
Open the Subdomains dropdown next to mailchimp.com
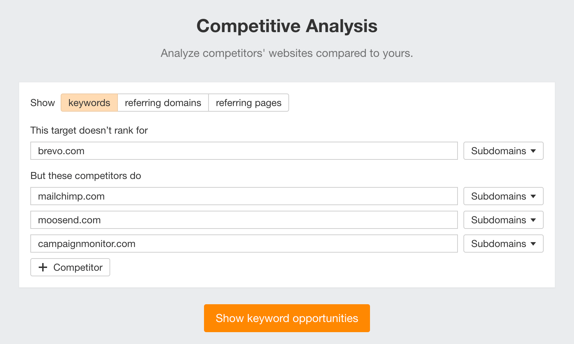point(503,196)
